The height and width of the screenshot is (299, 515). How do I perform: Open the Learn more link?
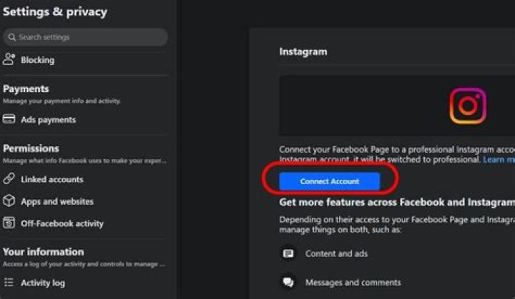click(498, 160)
